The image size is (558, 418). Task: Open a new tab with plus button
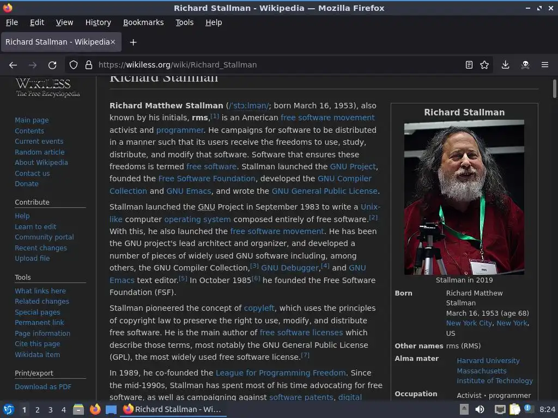pos(133,42)
